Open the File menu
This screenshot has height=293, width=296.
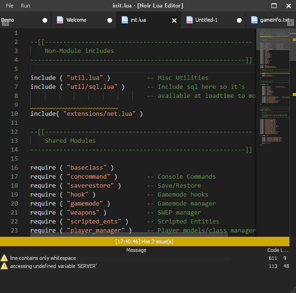tap(9, 6)
